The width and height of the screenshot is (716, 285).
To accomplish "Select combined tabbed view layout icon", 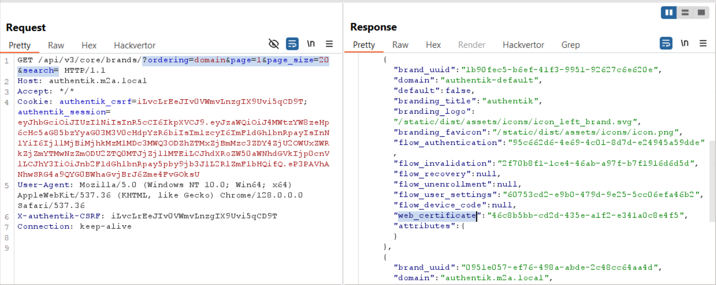I will pos(701,12).
